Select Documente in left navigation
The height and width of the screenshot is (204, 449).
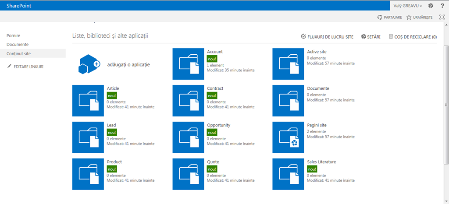tap(18, 44)
